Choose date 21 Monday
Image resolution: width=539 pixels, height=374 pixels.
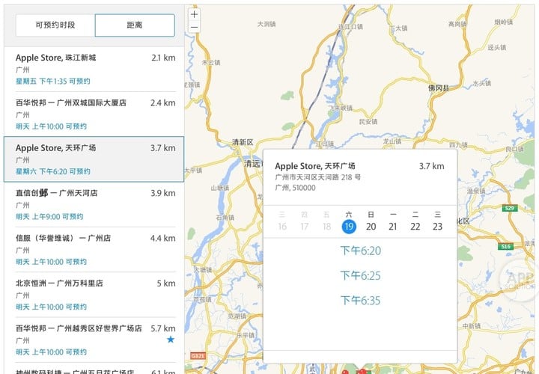point(393,227)
